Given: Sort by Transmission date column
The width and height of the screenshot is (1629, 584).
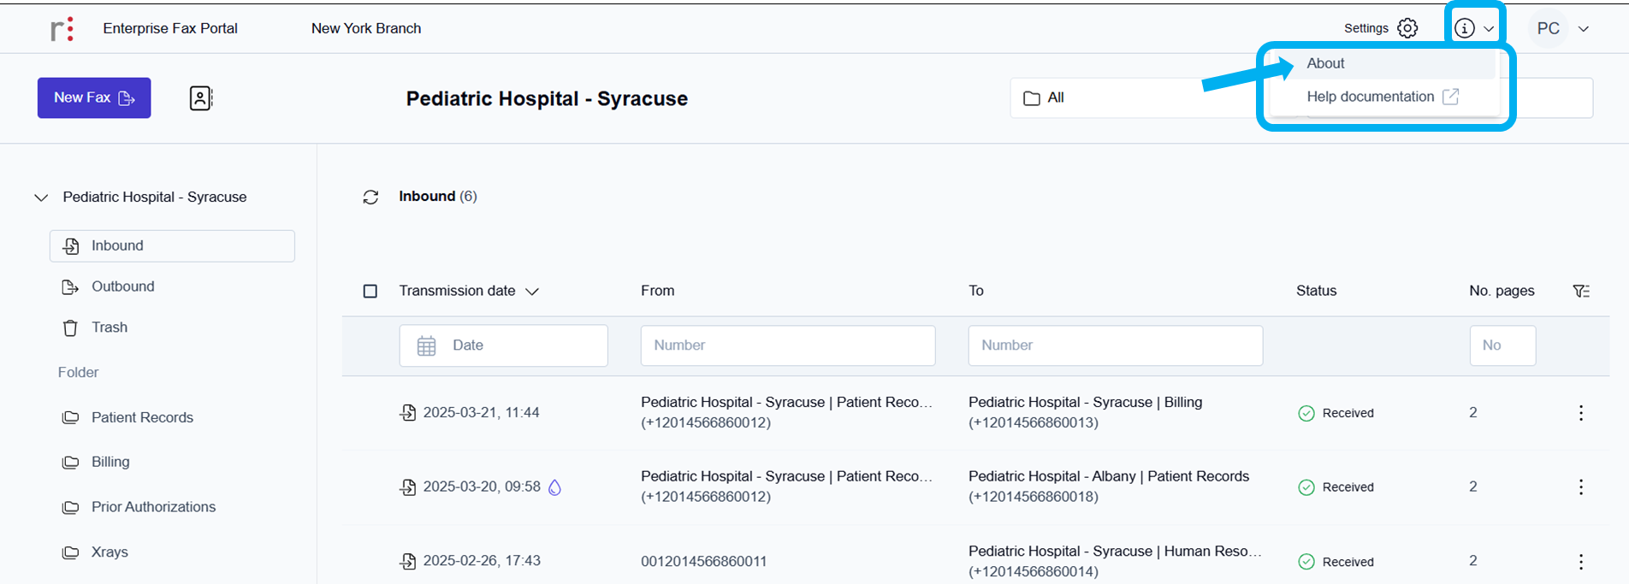Looking at the screenshot, I should (468, 292).
